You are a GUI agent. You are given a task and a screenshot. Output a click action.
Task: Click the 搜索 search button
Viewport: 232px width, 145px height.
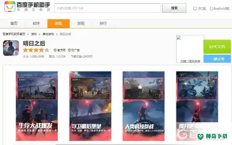tap(174, 8)
